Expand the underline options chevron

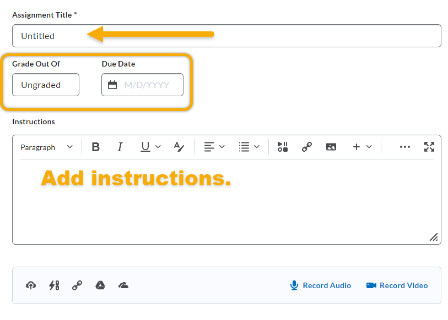[x=158, y=147]
